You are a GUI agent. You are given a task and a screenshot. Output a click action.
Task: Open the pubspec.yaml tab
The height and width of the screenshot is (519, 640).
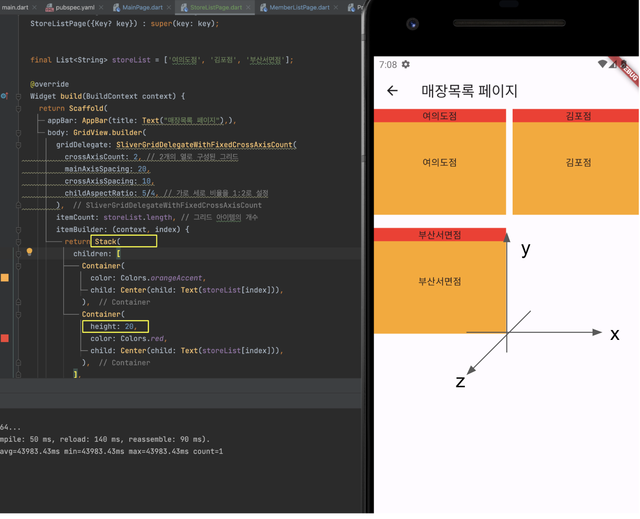click(75, 7)
